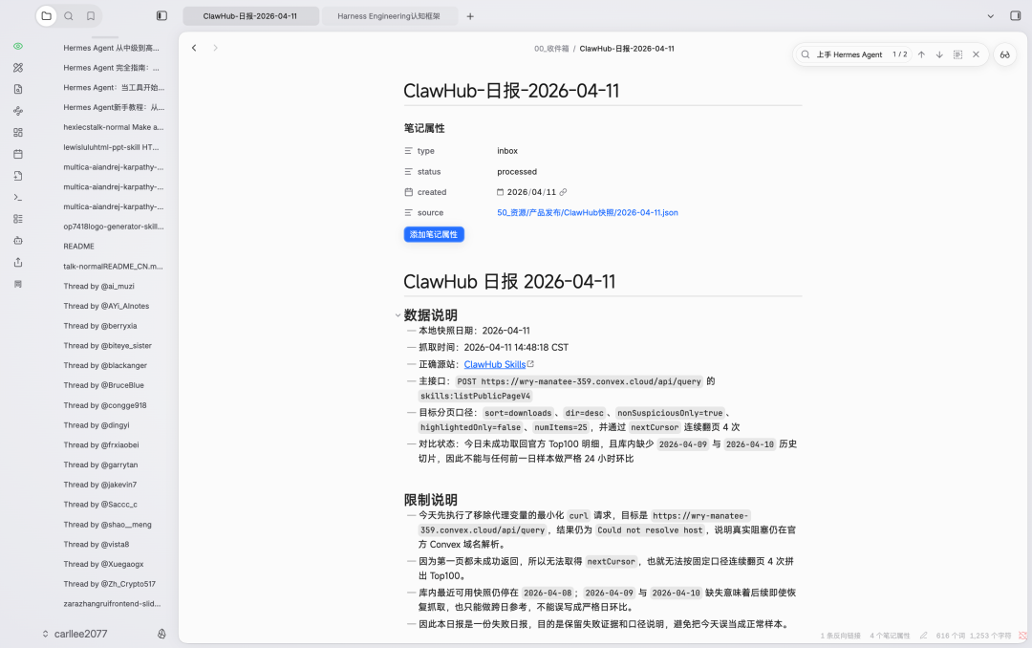This screenshot has height=648, width=1032.
Task: Open note Hermes Agent 完全指南
Action: (x=111, y=68)
